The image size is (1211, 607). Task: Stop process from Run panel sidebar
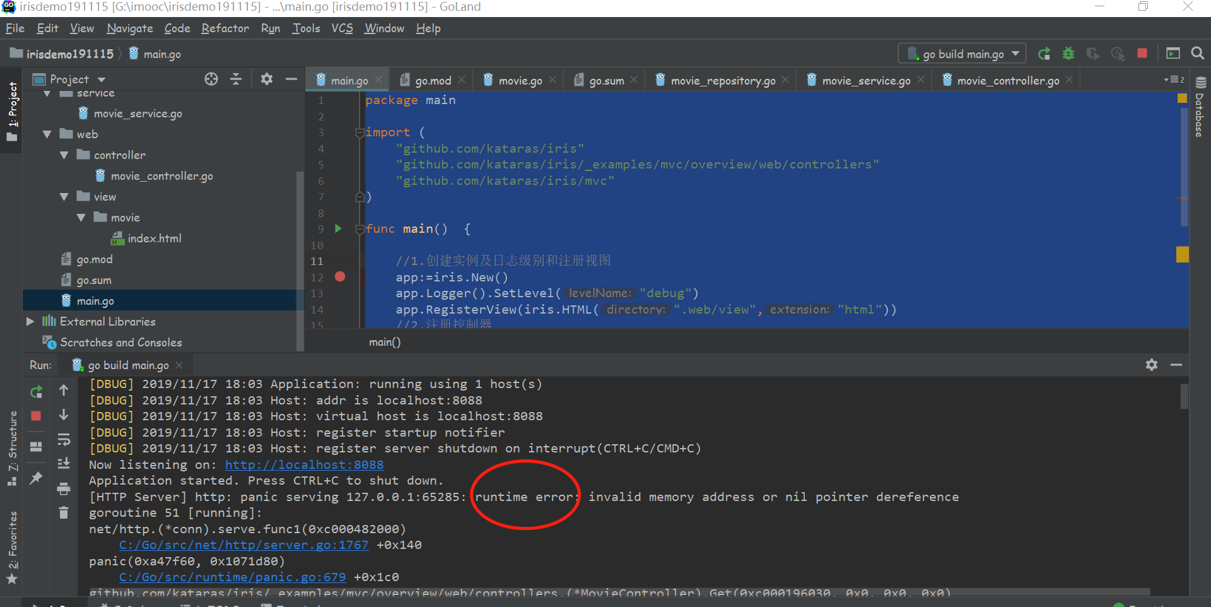pos(36,416)
